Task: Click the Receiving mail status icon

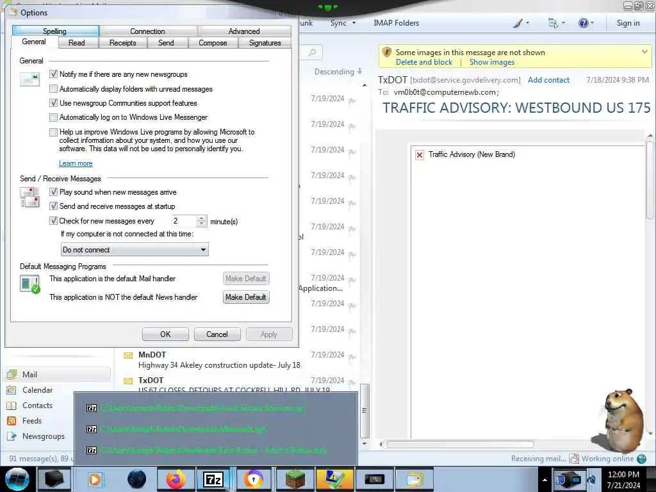Action: 574,459
